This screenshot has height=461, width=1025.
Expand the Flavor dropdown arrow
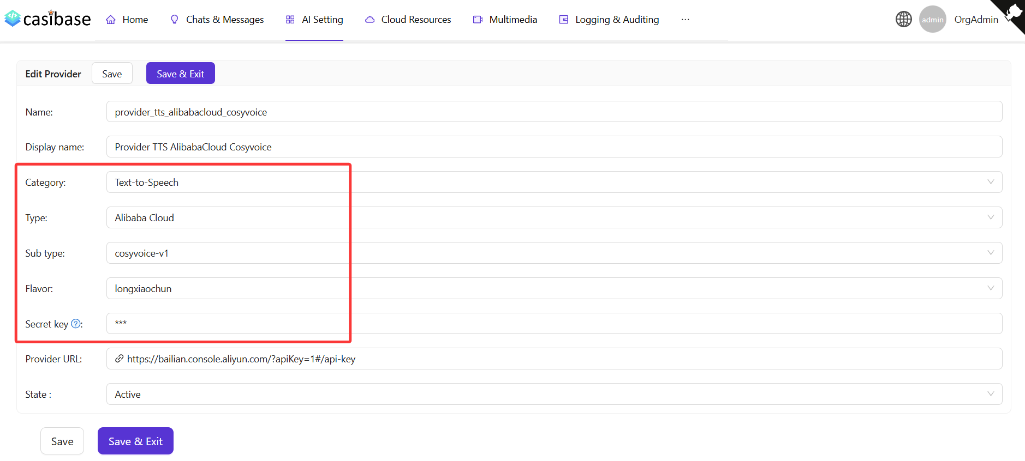(991, 288)
